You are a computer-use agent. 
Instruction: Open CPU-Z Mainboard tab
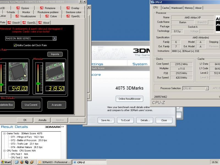177,8
